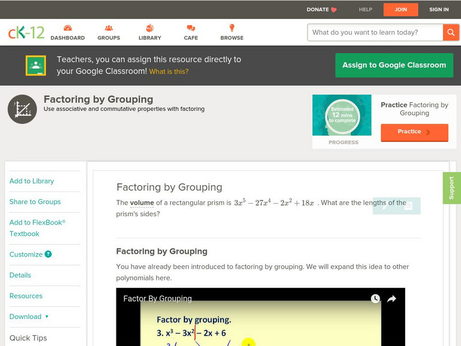This screenshot has height=346, width=461.
Task: Open the Library icon
Action: pyautogui.click(x=150, y=29)
